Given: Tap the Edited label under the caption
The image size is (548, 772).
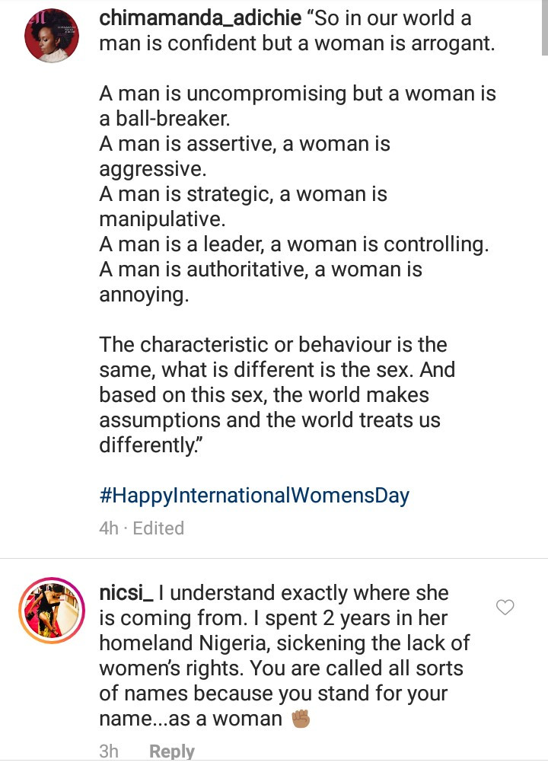Looking at the screenshot, I should coord(158,528).
